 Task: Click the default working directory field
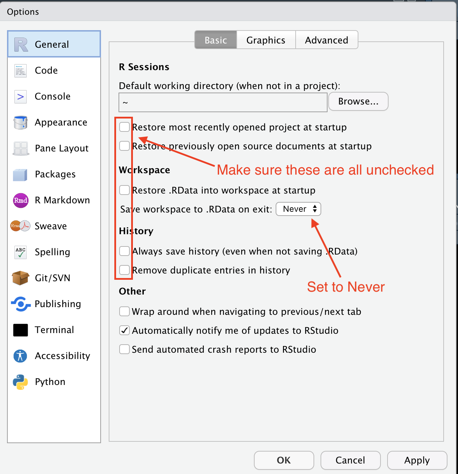[x=223, y=102]
